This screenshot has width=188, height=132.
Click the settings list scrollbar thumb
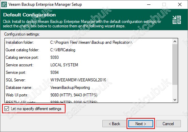(175, 64)
